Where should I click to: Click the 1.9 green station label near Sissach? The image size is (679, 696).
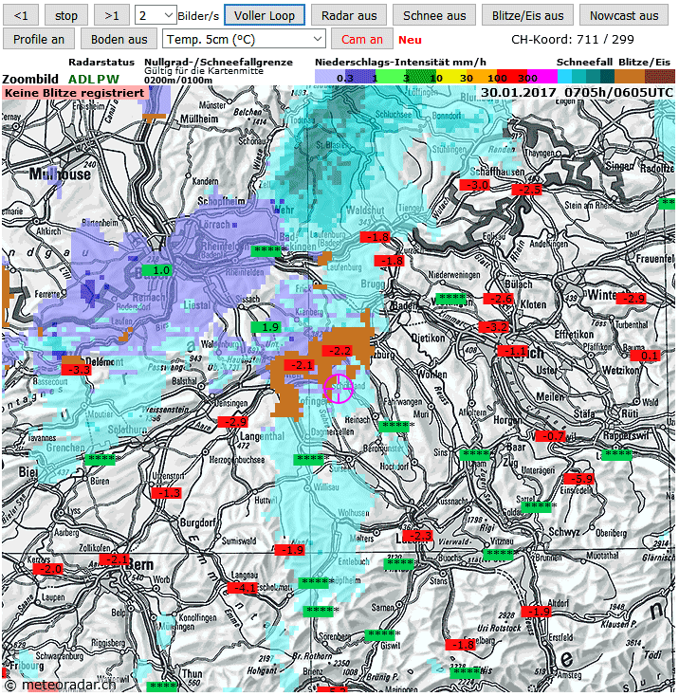pos(266,327)
